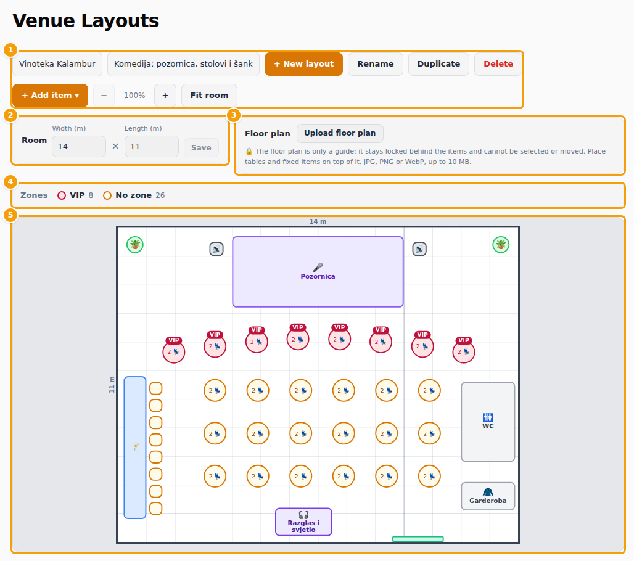The width and height of the screenshot is (634, 561).
Task: Rename the current layout
Action: coord(375,64)
